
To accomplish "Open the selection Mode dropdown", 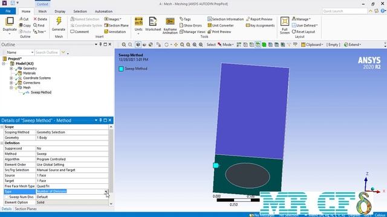I will (226, 45).
